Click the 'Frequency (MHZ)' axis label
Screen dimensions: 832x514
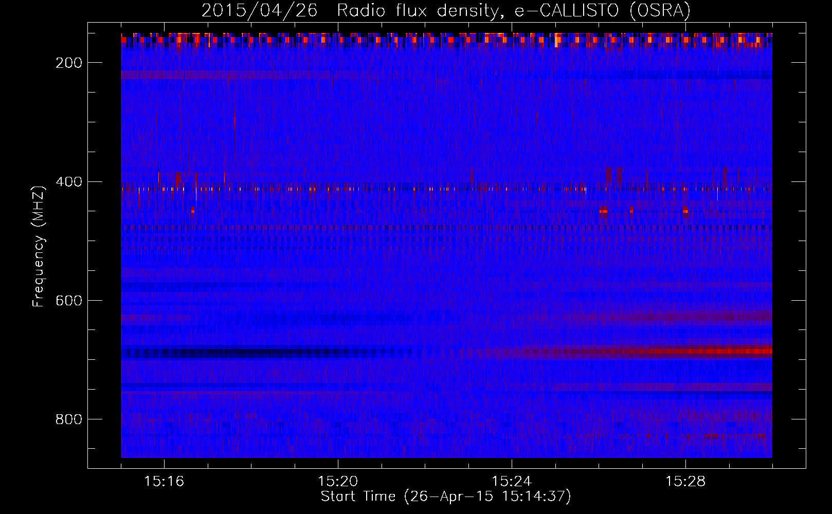39,247
